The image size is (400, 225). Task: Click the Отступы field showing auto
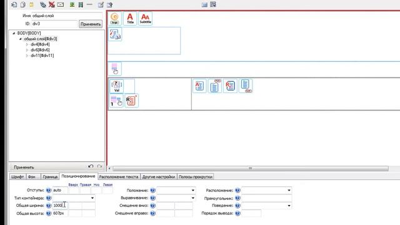tap(60, 190)
